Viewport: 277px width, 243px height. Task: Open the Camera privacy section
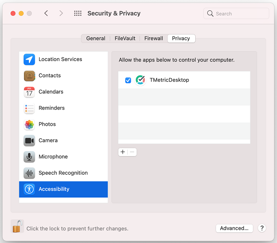(x=63, y=140)
